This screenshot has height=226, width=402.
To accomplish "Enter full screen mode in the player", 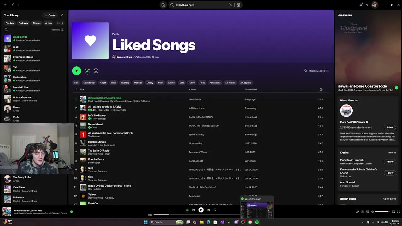I will click(x=399, y=212).
